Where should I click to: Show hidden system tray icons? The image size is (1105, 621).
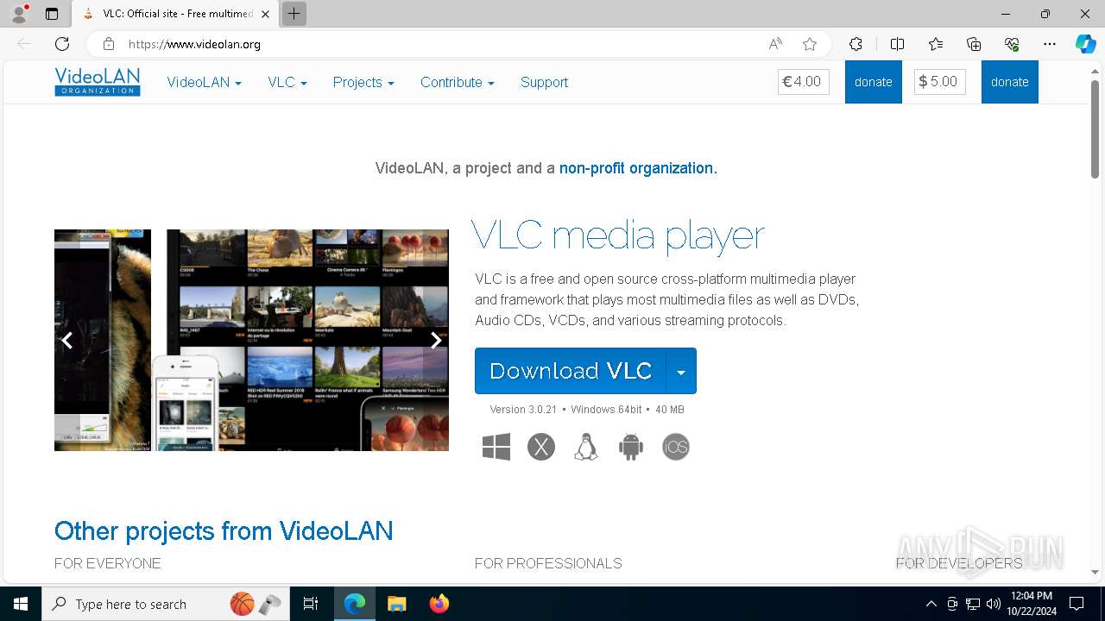click(931, 604)
